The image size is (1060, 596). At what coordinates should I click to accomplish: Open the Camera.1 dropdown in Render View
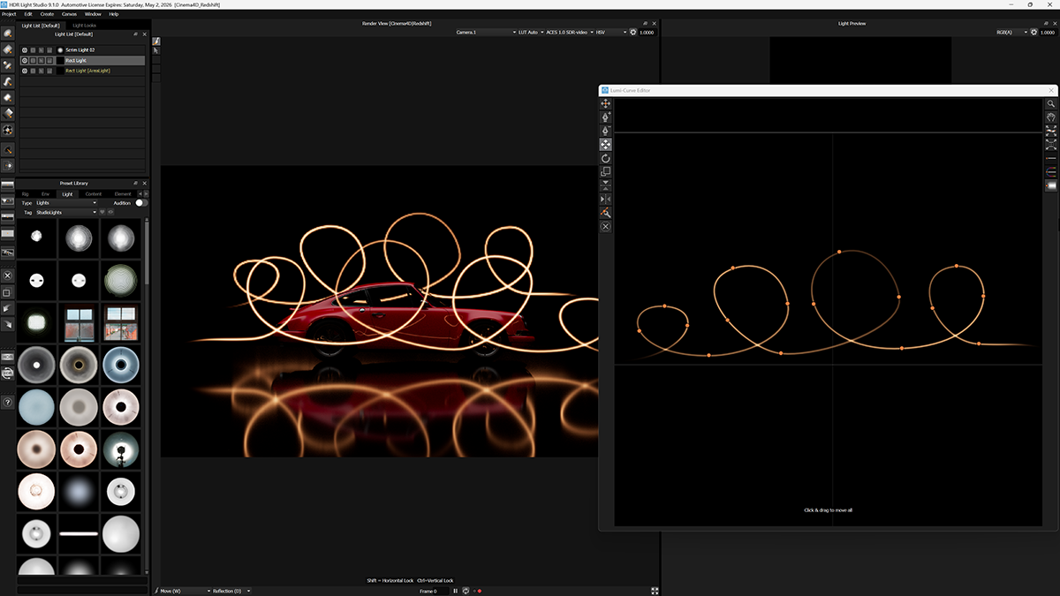pyautogui.click(x=486, y=32)
